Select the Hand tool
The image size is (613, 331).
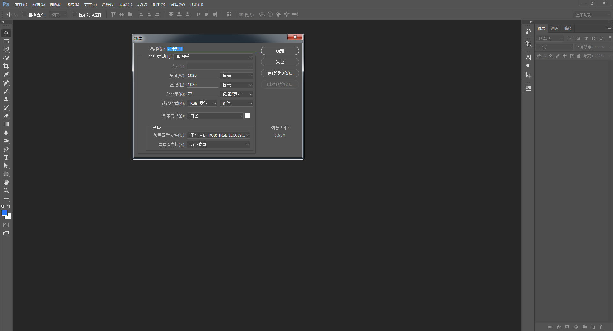(x=6, y=182)
